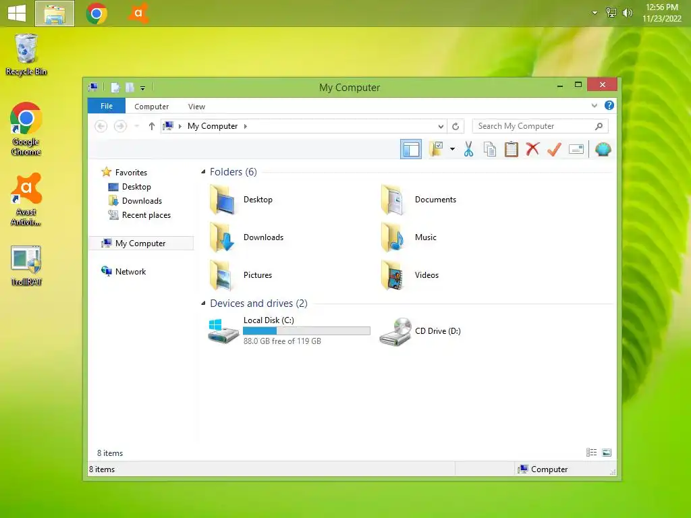Select the Recycle Bin desktop icon
This screenshot has height=518, width=691.
pyautogui.click(x=26, y=55)
